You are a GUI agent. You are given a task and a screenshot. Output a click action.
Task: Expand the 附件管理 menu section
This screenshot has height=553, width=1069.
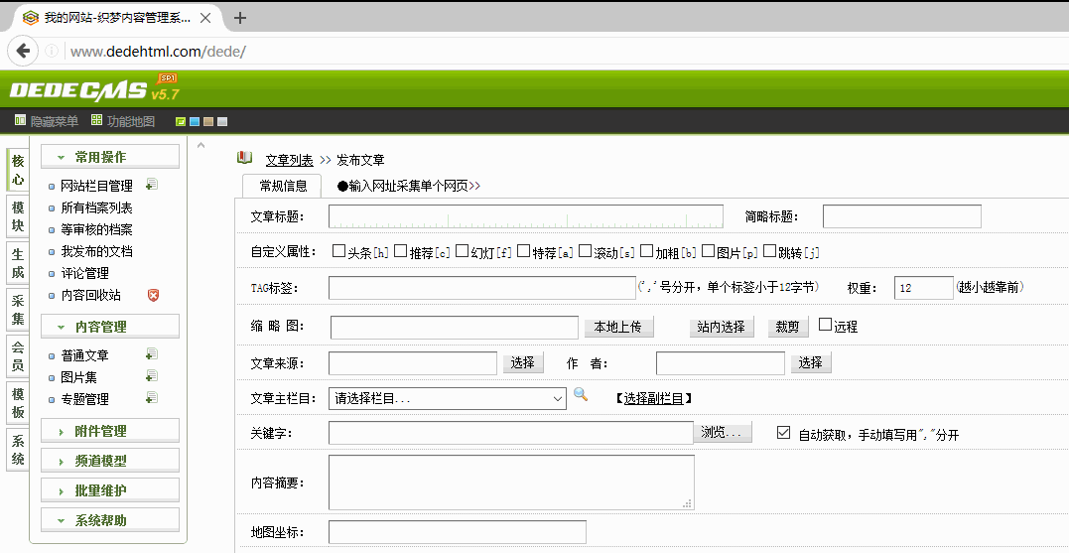pyautogui.click(x=110, y=431)
